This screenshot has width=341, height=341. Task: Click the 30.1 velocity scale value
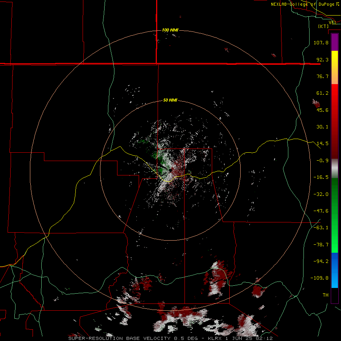322,127
